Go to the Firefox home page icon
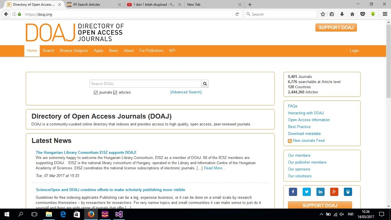 pos(352,14)
